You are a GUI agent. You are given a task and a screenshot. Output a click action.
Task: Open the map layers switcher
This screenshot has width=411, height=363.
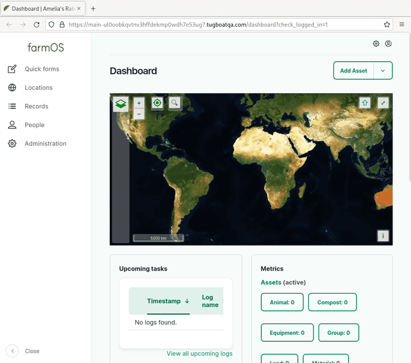coord(121,104)
